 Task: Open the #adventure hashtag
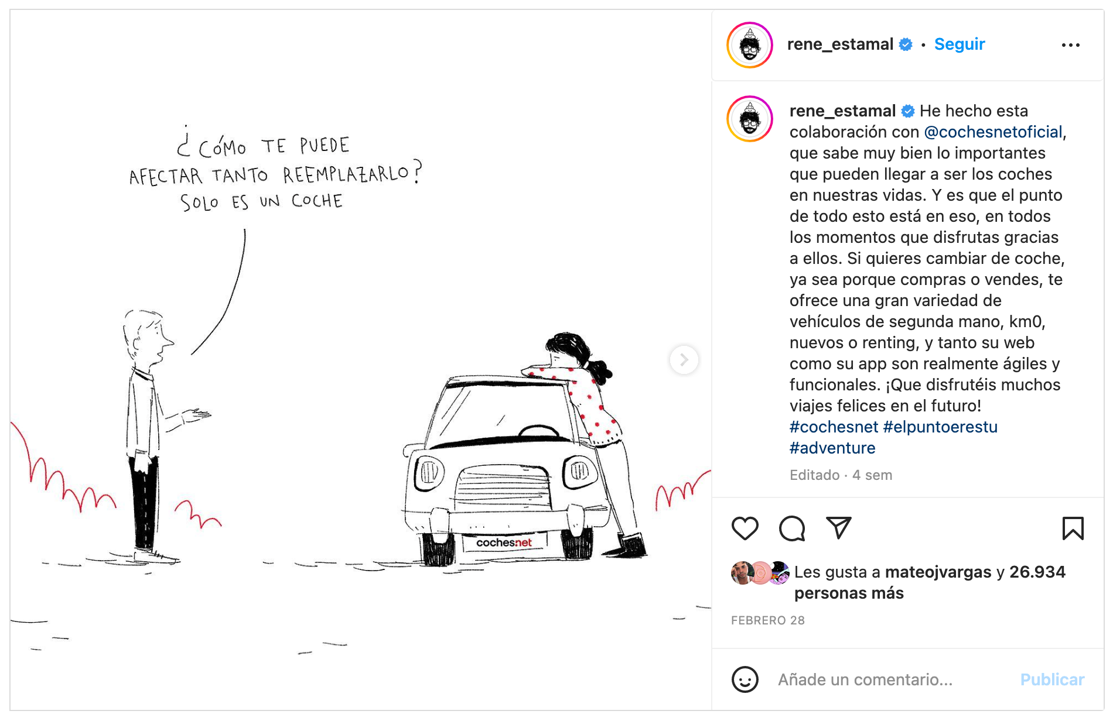click(x=832, y=448)
